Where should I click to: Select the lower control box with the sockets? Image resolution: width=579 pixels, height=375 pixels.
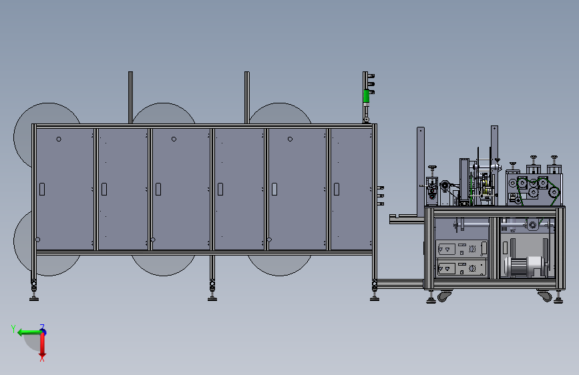(461, 268)
